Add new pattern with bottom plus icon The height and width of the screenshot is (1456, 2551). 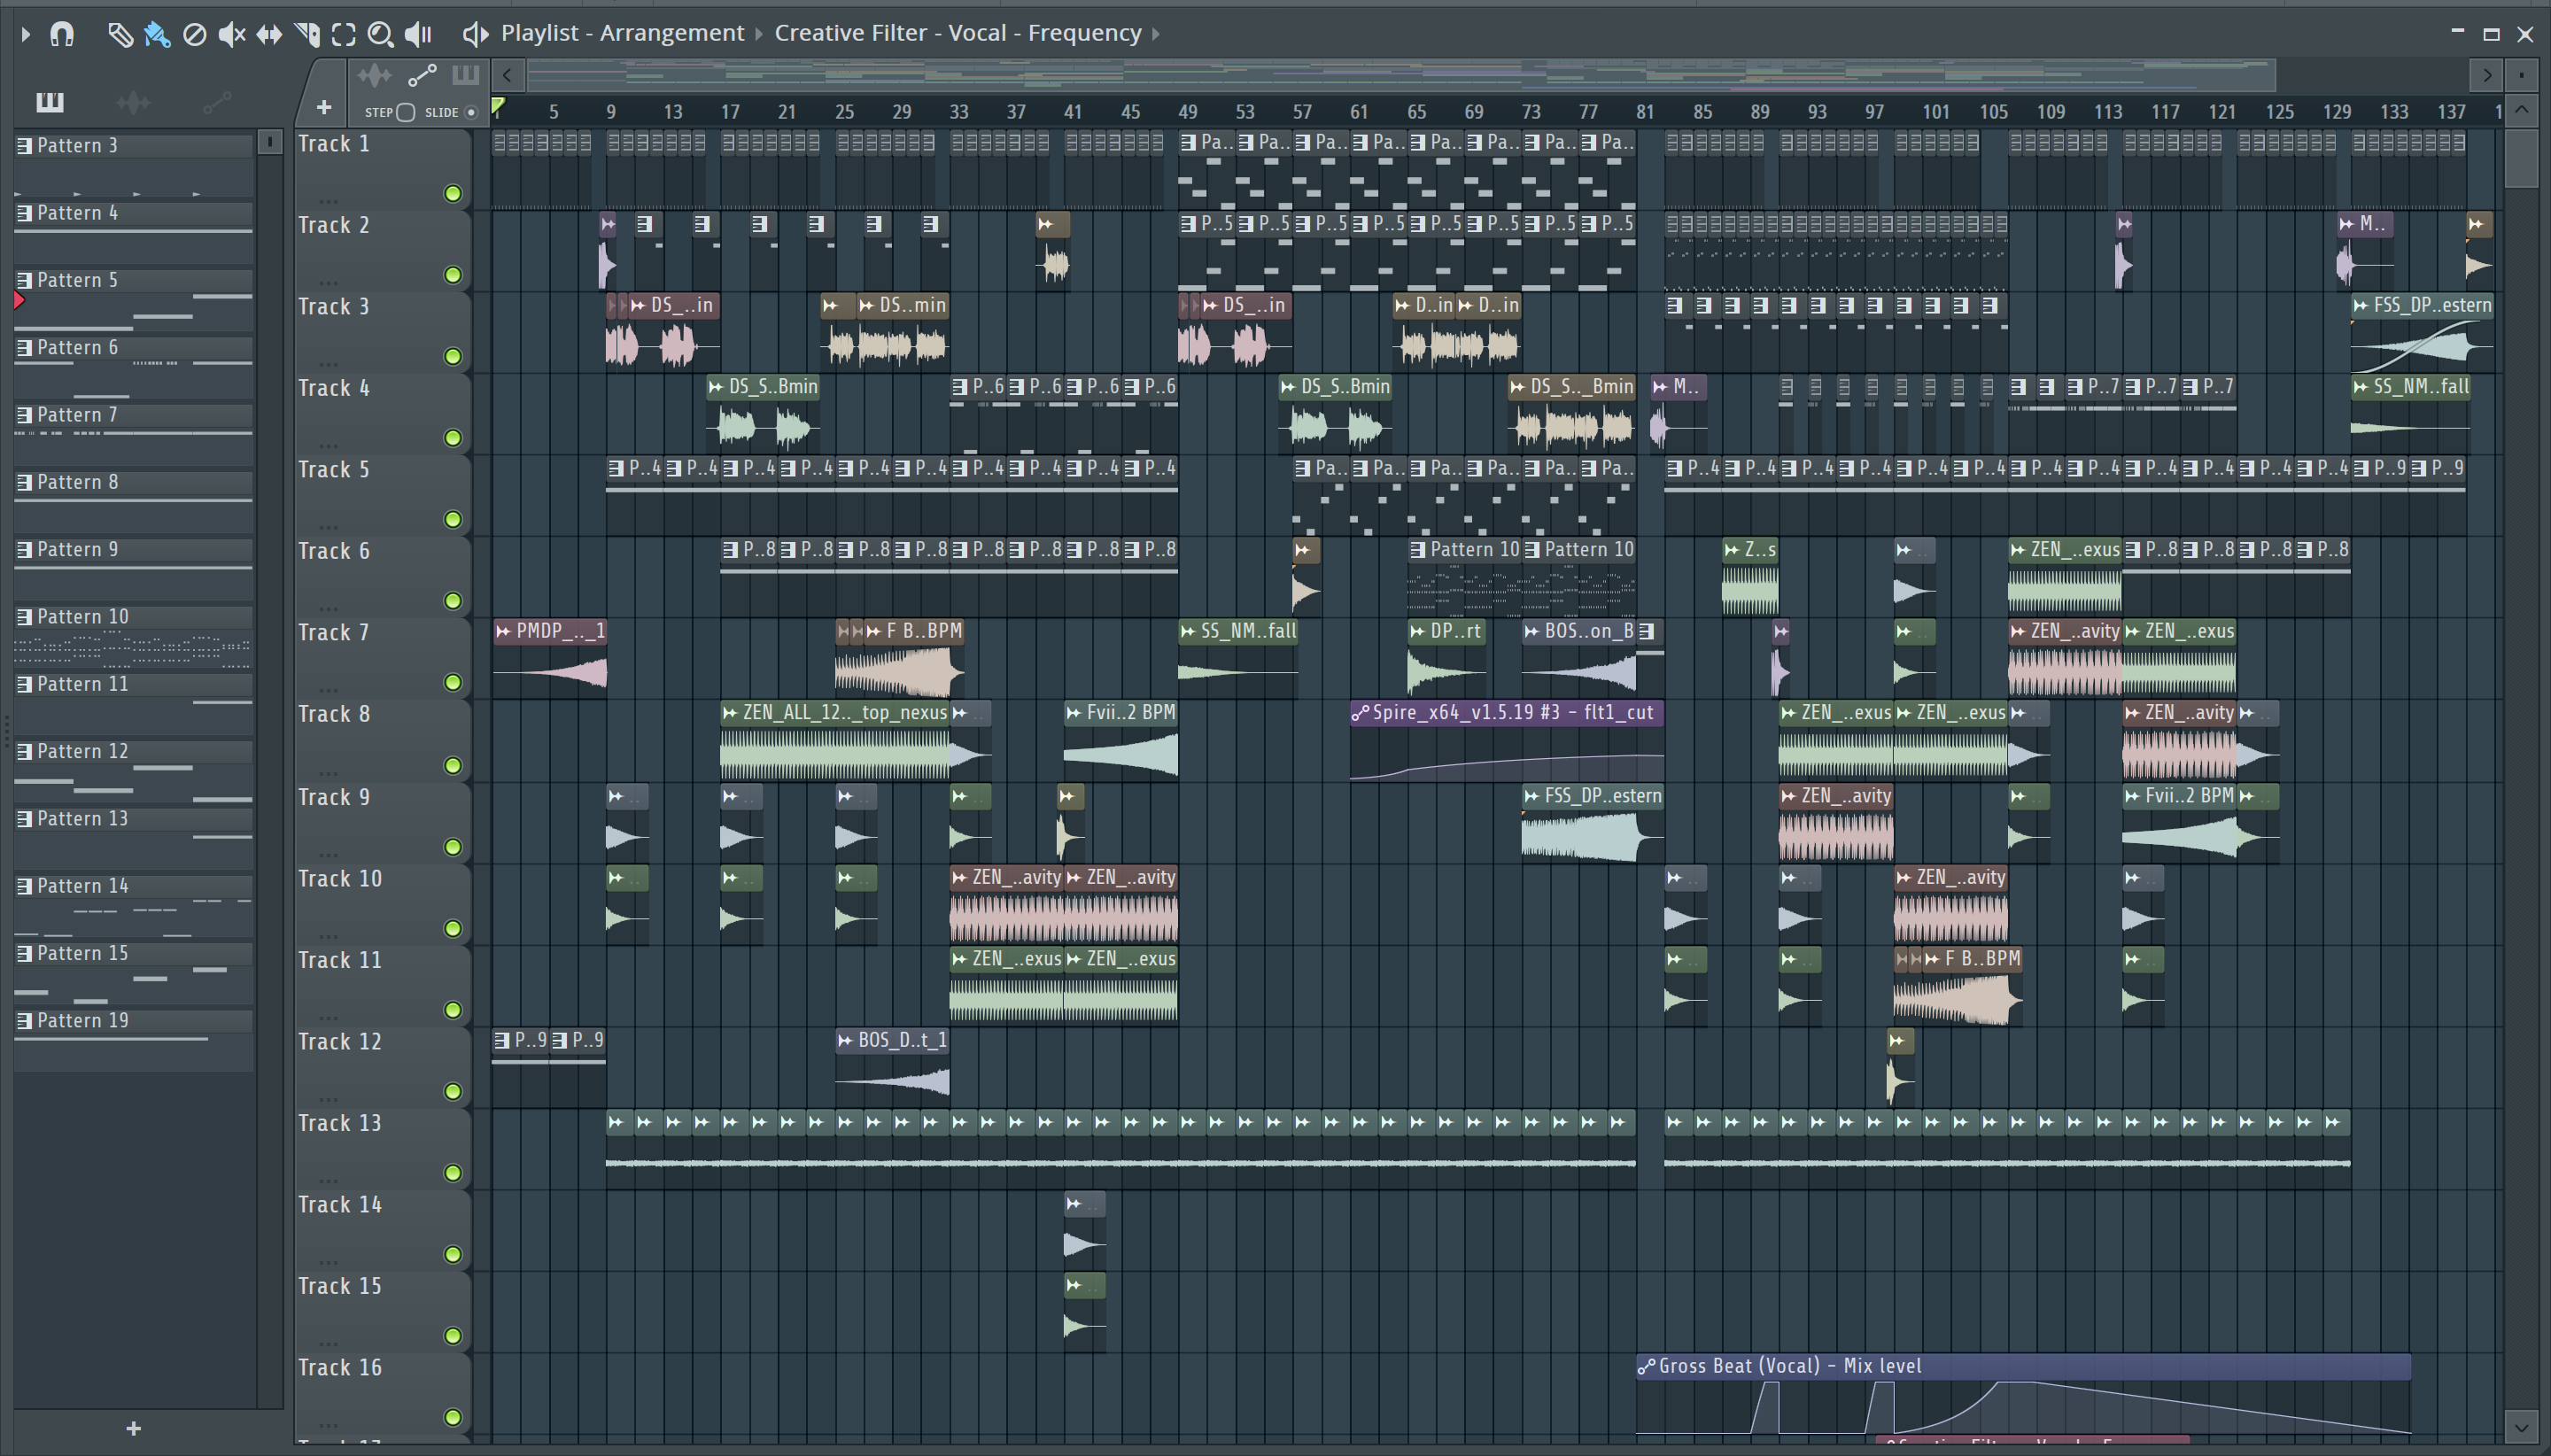pos(134,1428)
